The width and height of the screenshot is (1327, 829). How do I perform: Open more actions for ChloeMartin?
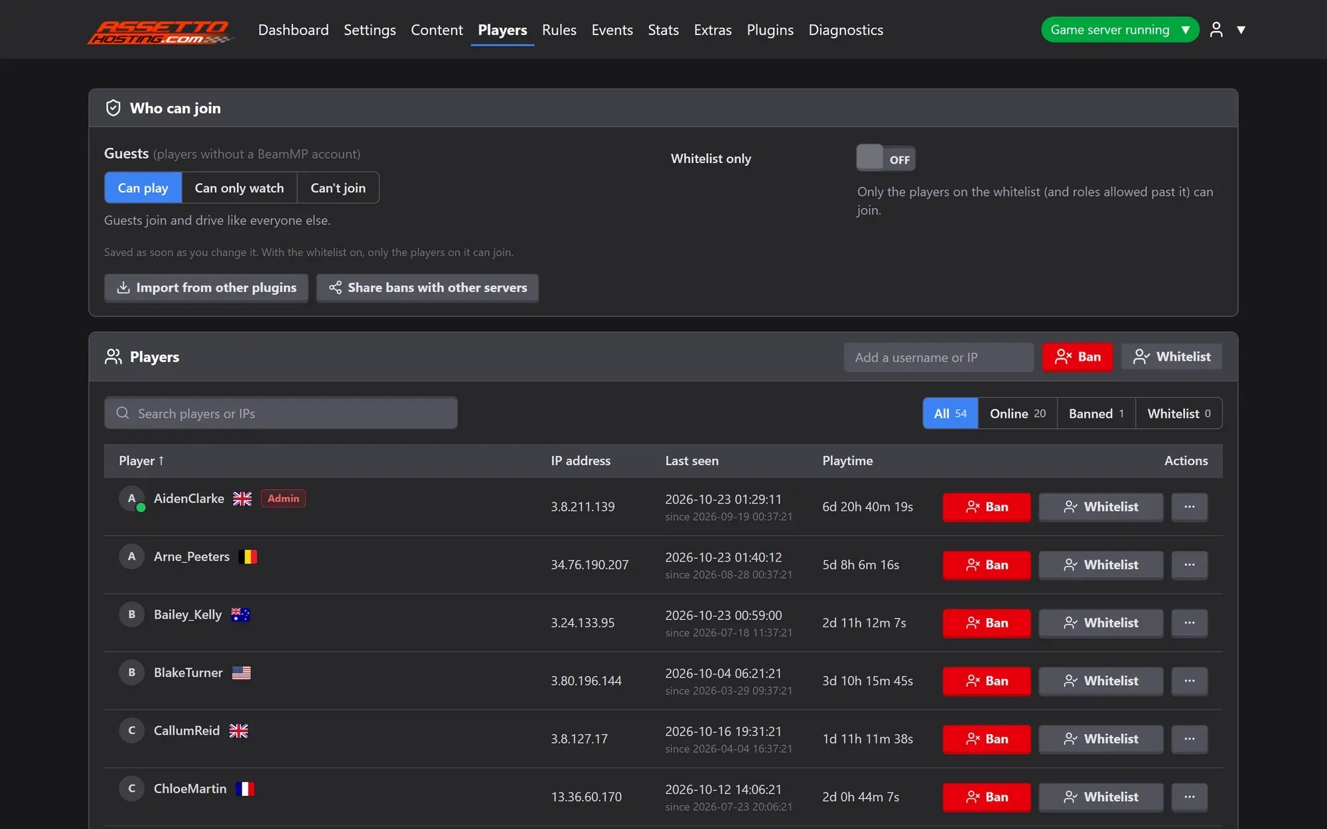pyautogui.click(x=1189, y=797)
